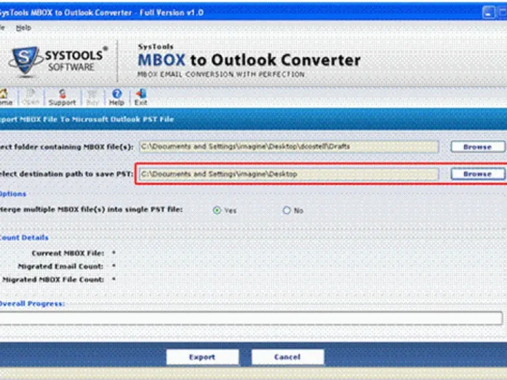This screenshot has height=380, width=507.
Task: Select Yes to merge MBOX files
Action: coord(217,210)
